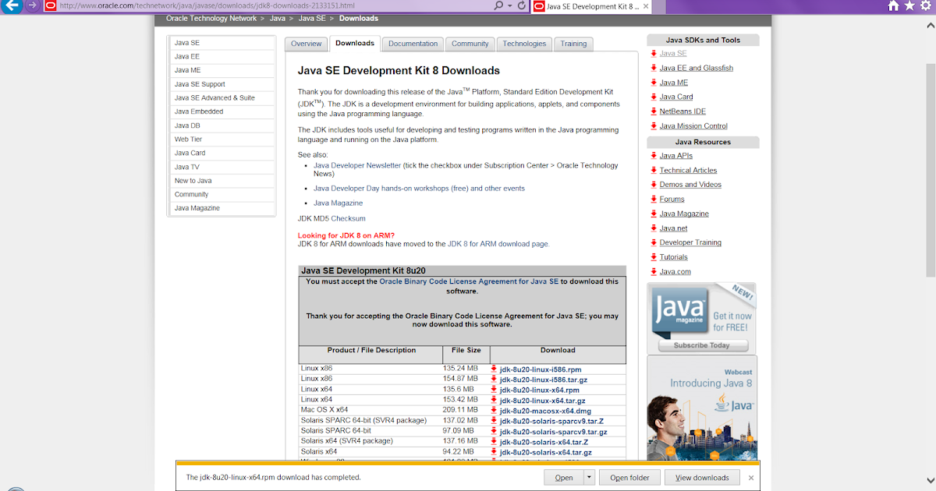Click the View downloads button
The height and width of the screenshot is (491, 936).
tap(702, 478)
